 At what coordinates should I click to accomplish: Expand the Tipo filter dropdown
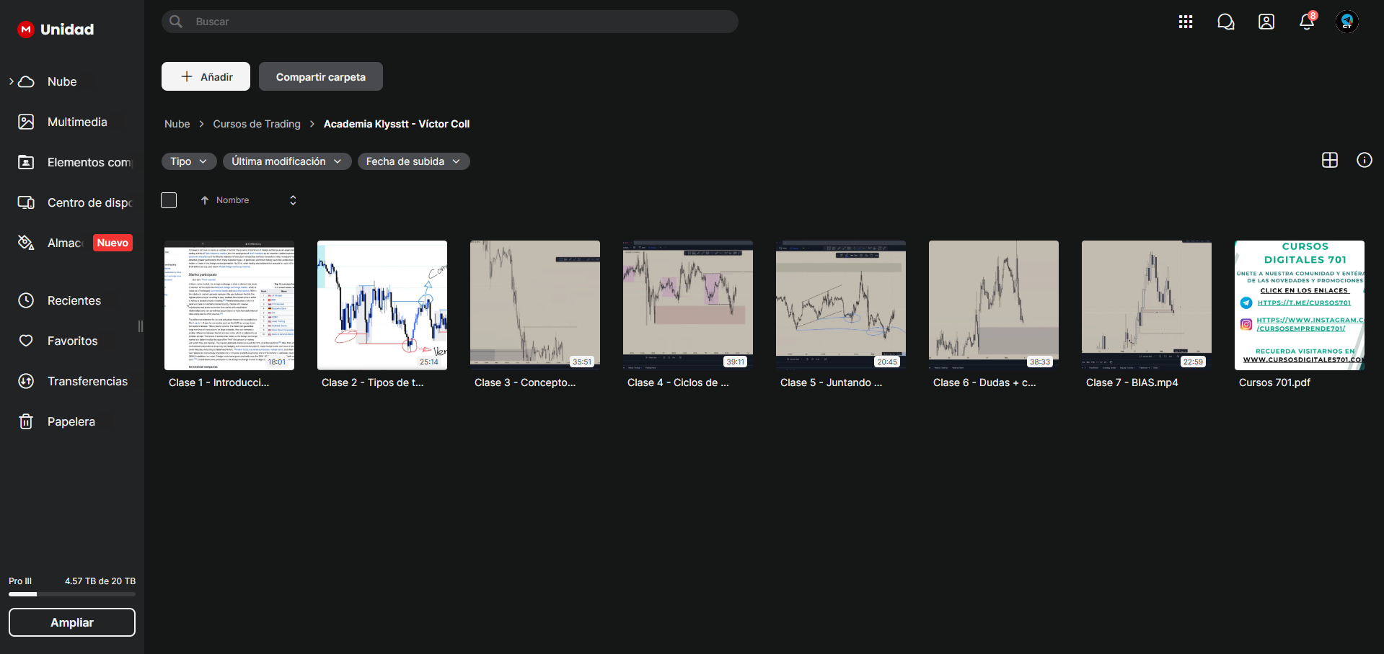click(x=189, y=161)
